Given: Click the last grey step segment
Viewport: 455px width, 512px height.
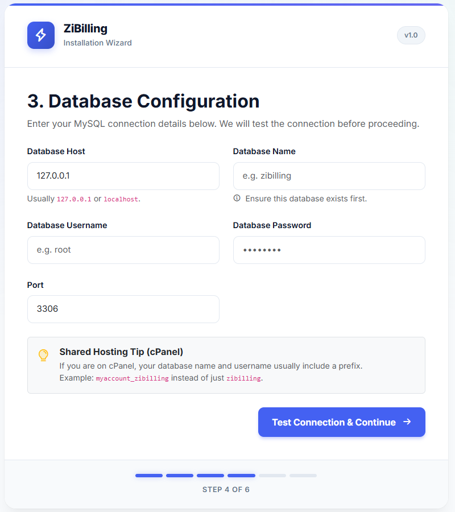Looking at the screenshot, I should point(303,476).
